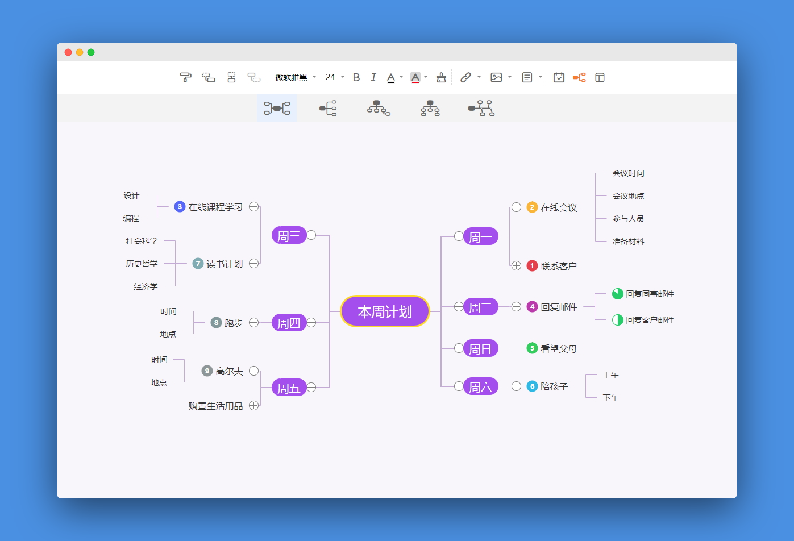794x541 pixels.
Task: Select the timeline layout option
Action: pyautogui.click(x=481, y=108)
